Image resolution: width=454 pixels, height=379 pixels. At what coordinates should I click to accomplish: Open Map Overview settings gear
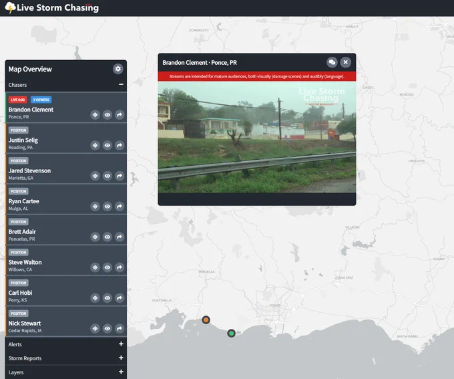(118, 69)
